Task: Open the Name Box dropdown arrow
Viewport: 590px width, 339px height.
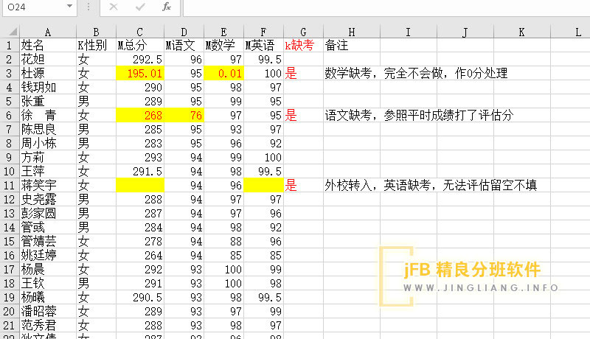Action: pyautogui.click(x=69, y=7)
